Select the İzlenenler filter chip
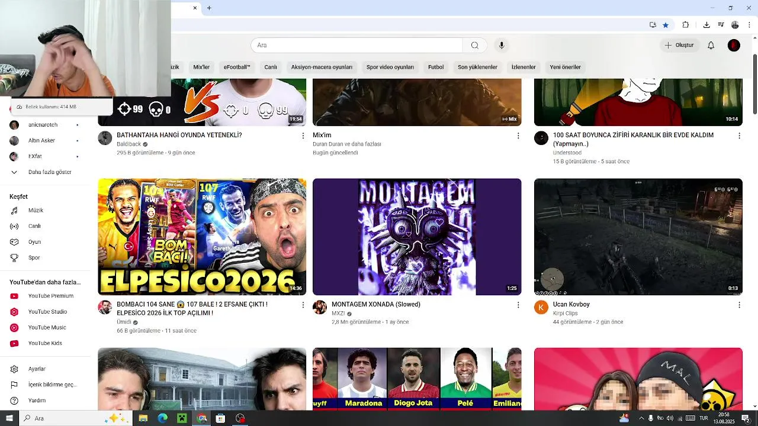This screenshot has width=758, height=426. point(523,67)
